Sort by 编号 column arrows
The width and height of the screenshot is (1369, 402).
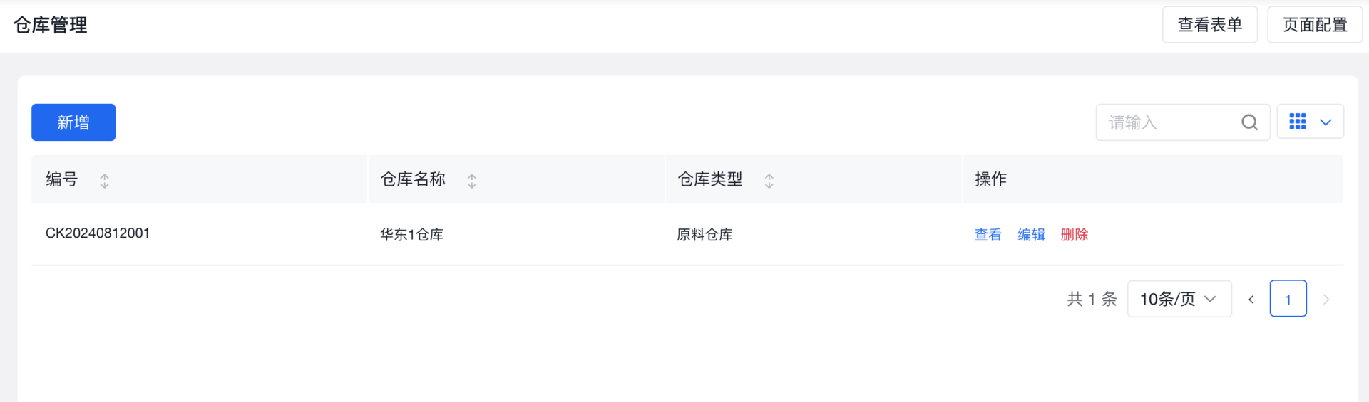105,181
